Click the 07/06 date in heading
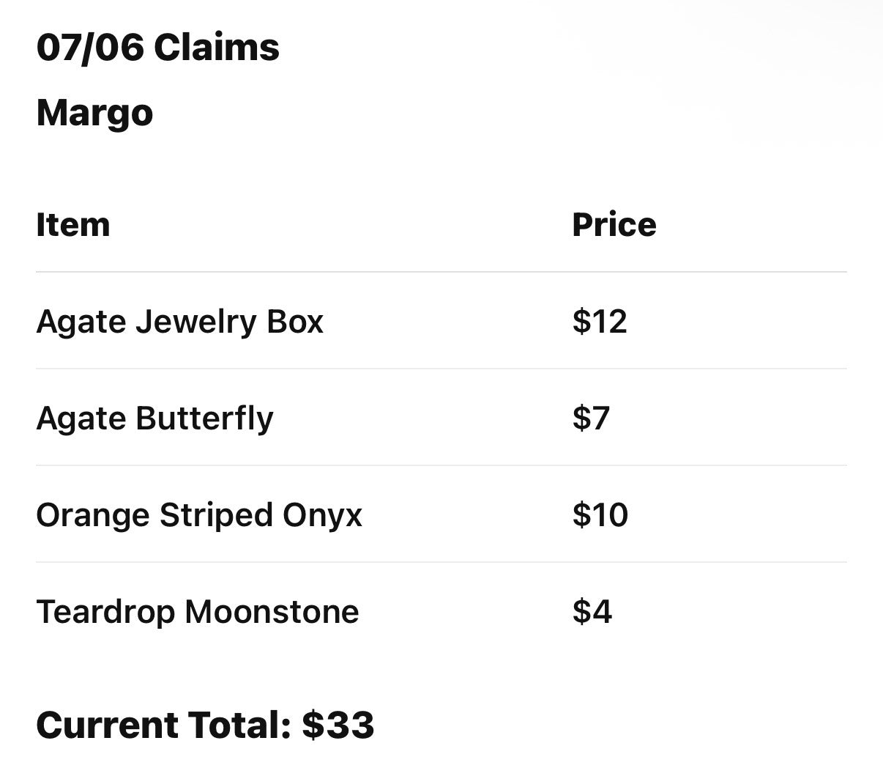The image size is (883, 757). tap(90, 48)
